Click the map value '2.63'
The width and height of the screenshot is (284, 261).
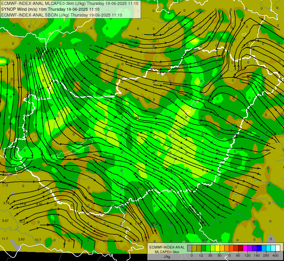coord(21,239)
